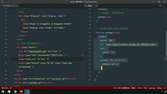The width and height of the screenshot is (167, 94).
Task: Select language mode JavaScript in status bar
Action: tap(152, 88)
